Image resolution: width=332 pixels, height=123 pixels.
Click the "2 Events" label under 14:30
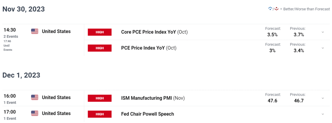coord(11,36)
